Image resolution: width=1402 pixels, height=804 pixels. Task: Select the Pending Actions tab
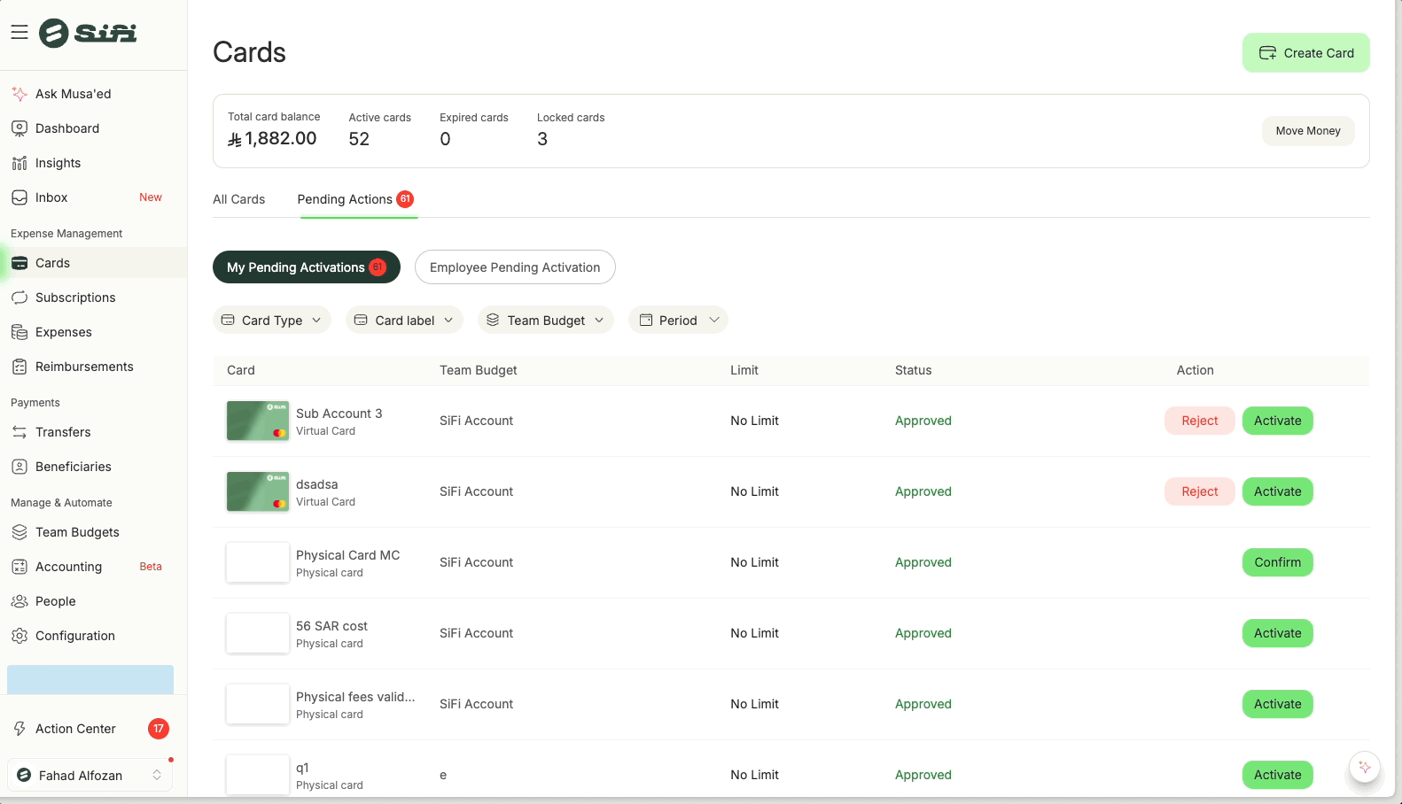pos(345,199)
